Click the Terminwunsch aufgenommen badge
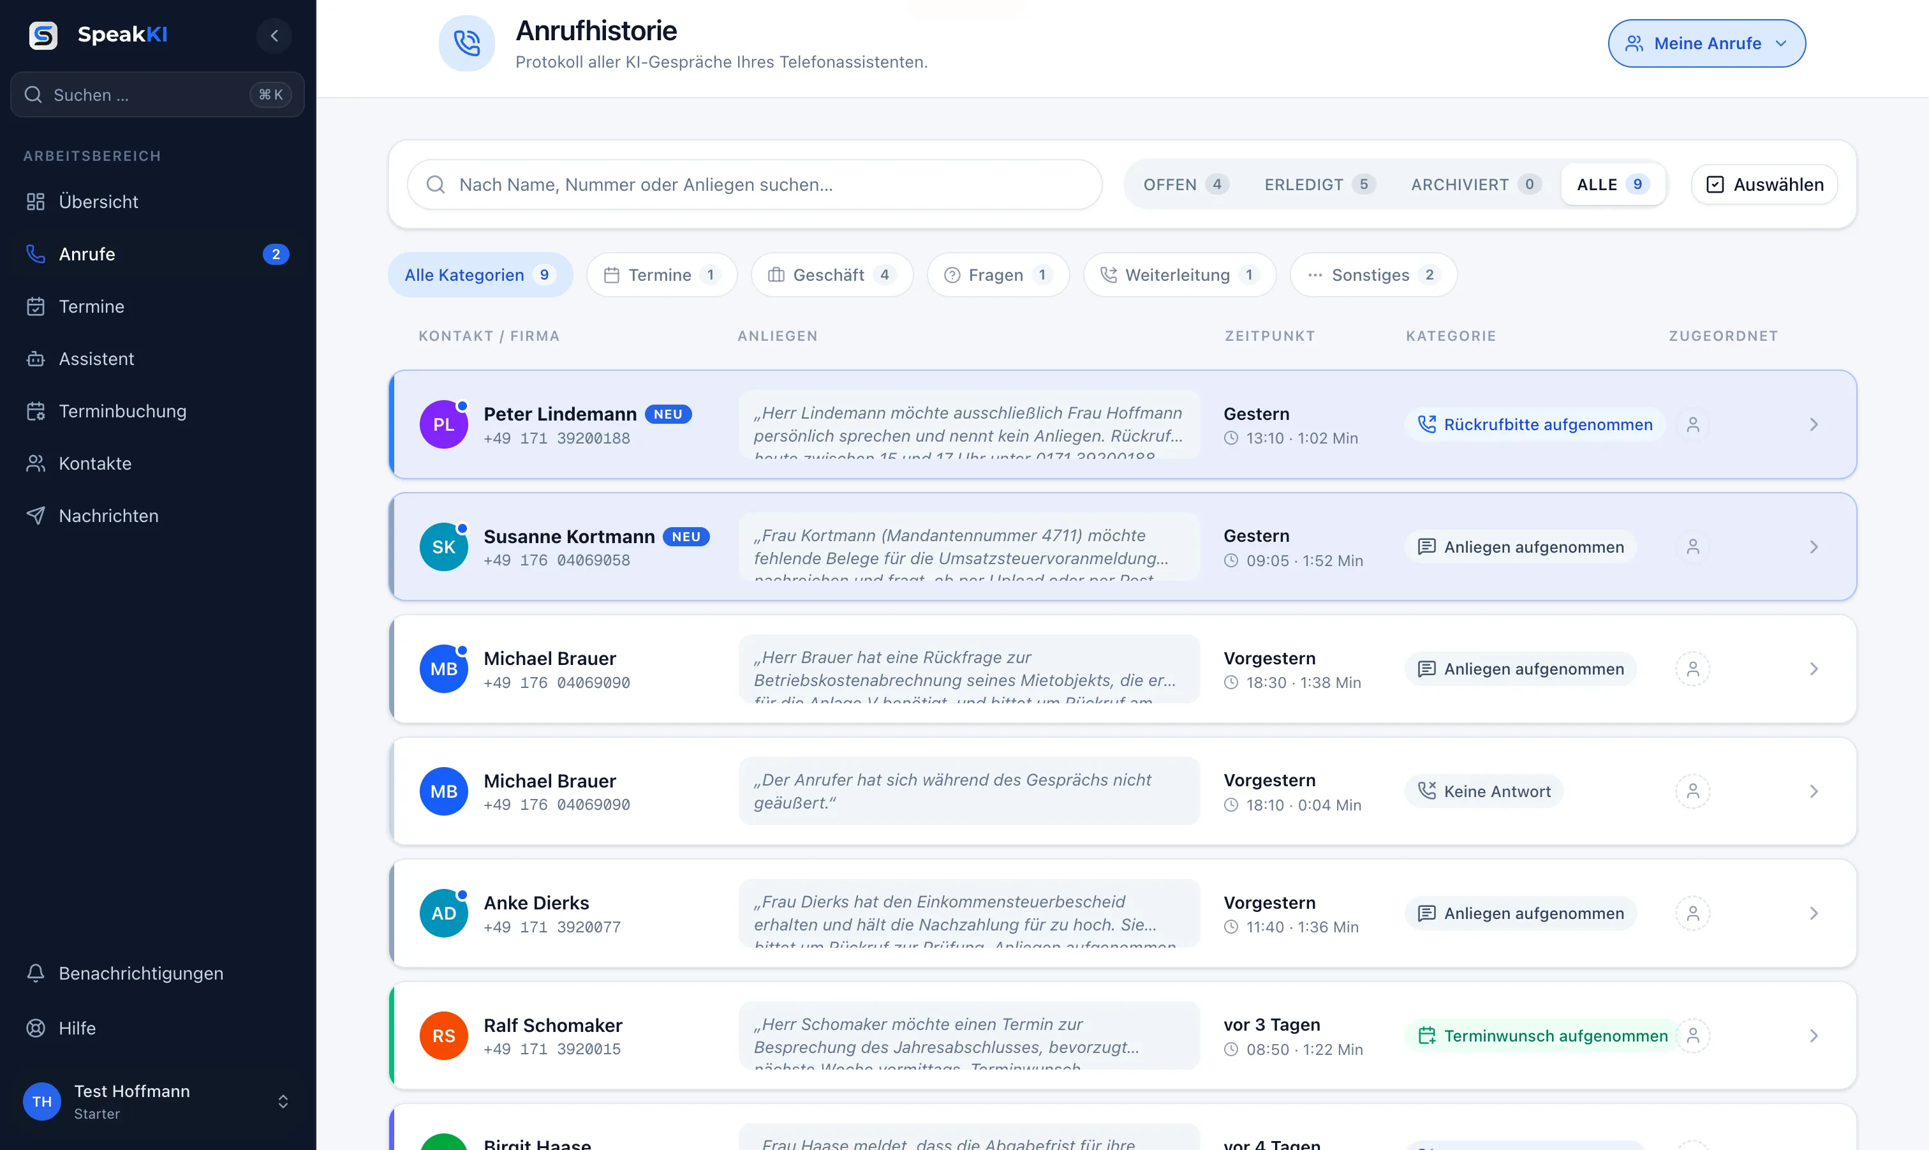 (1542, 1036)
